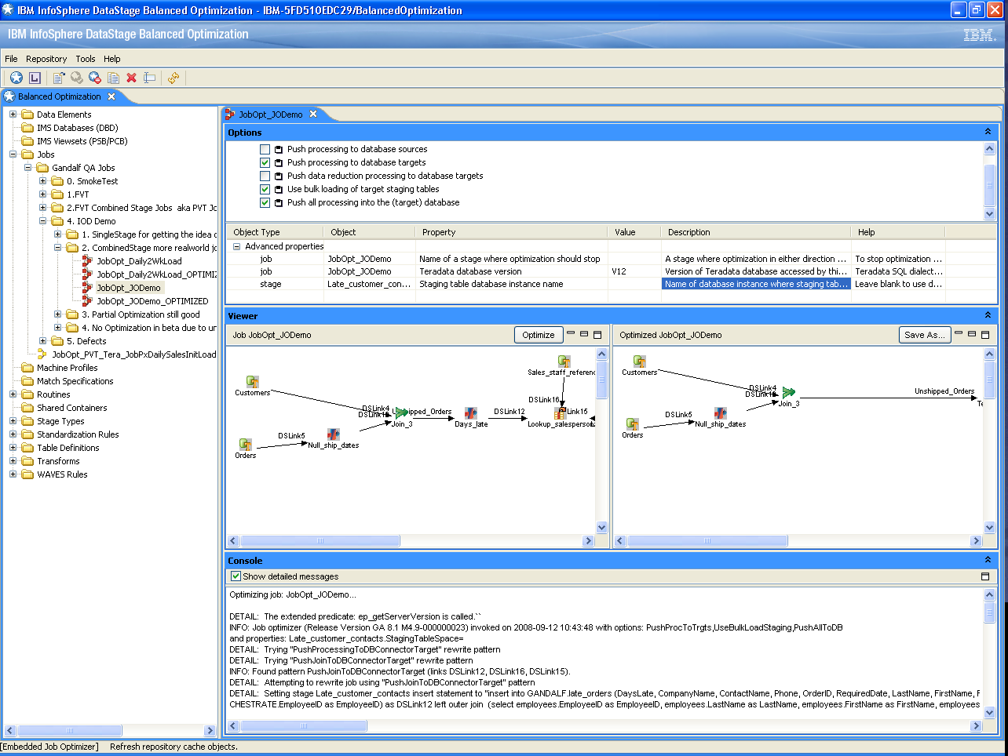
Task: Select the Join_3 stage in Optimized viewer
Action: pyautogui.click(x=789, y=392)
